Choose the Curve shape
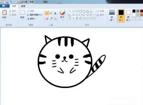143x105 pixels. [74, 11]
